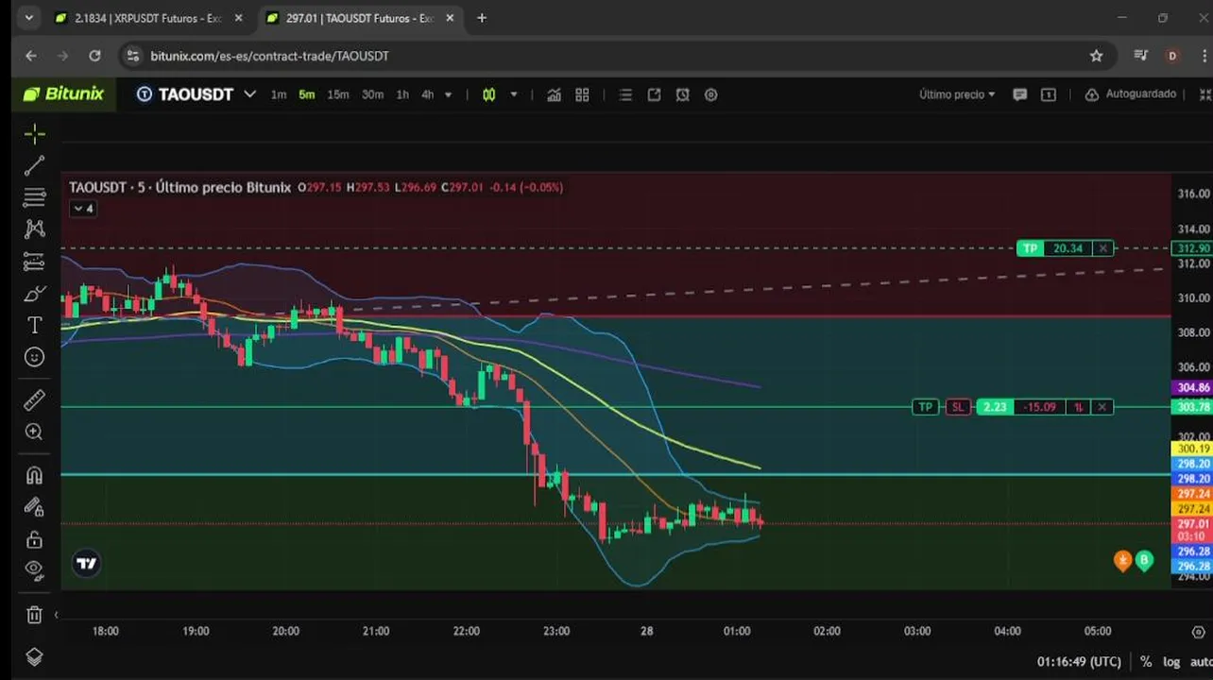Click the single layout box icon
The width and height of the screenshot is (1213, 680).
pyautogui.click(x=1048, y=94)
